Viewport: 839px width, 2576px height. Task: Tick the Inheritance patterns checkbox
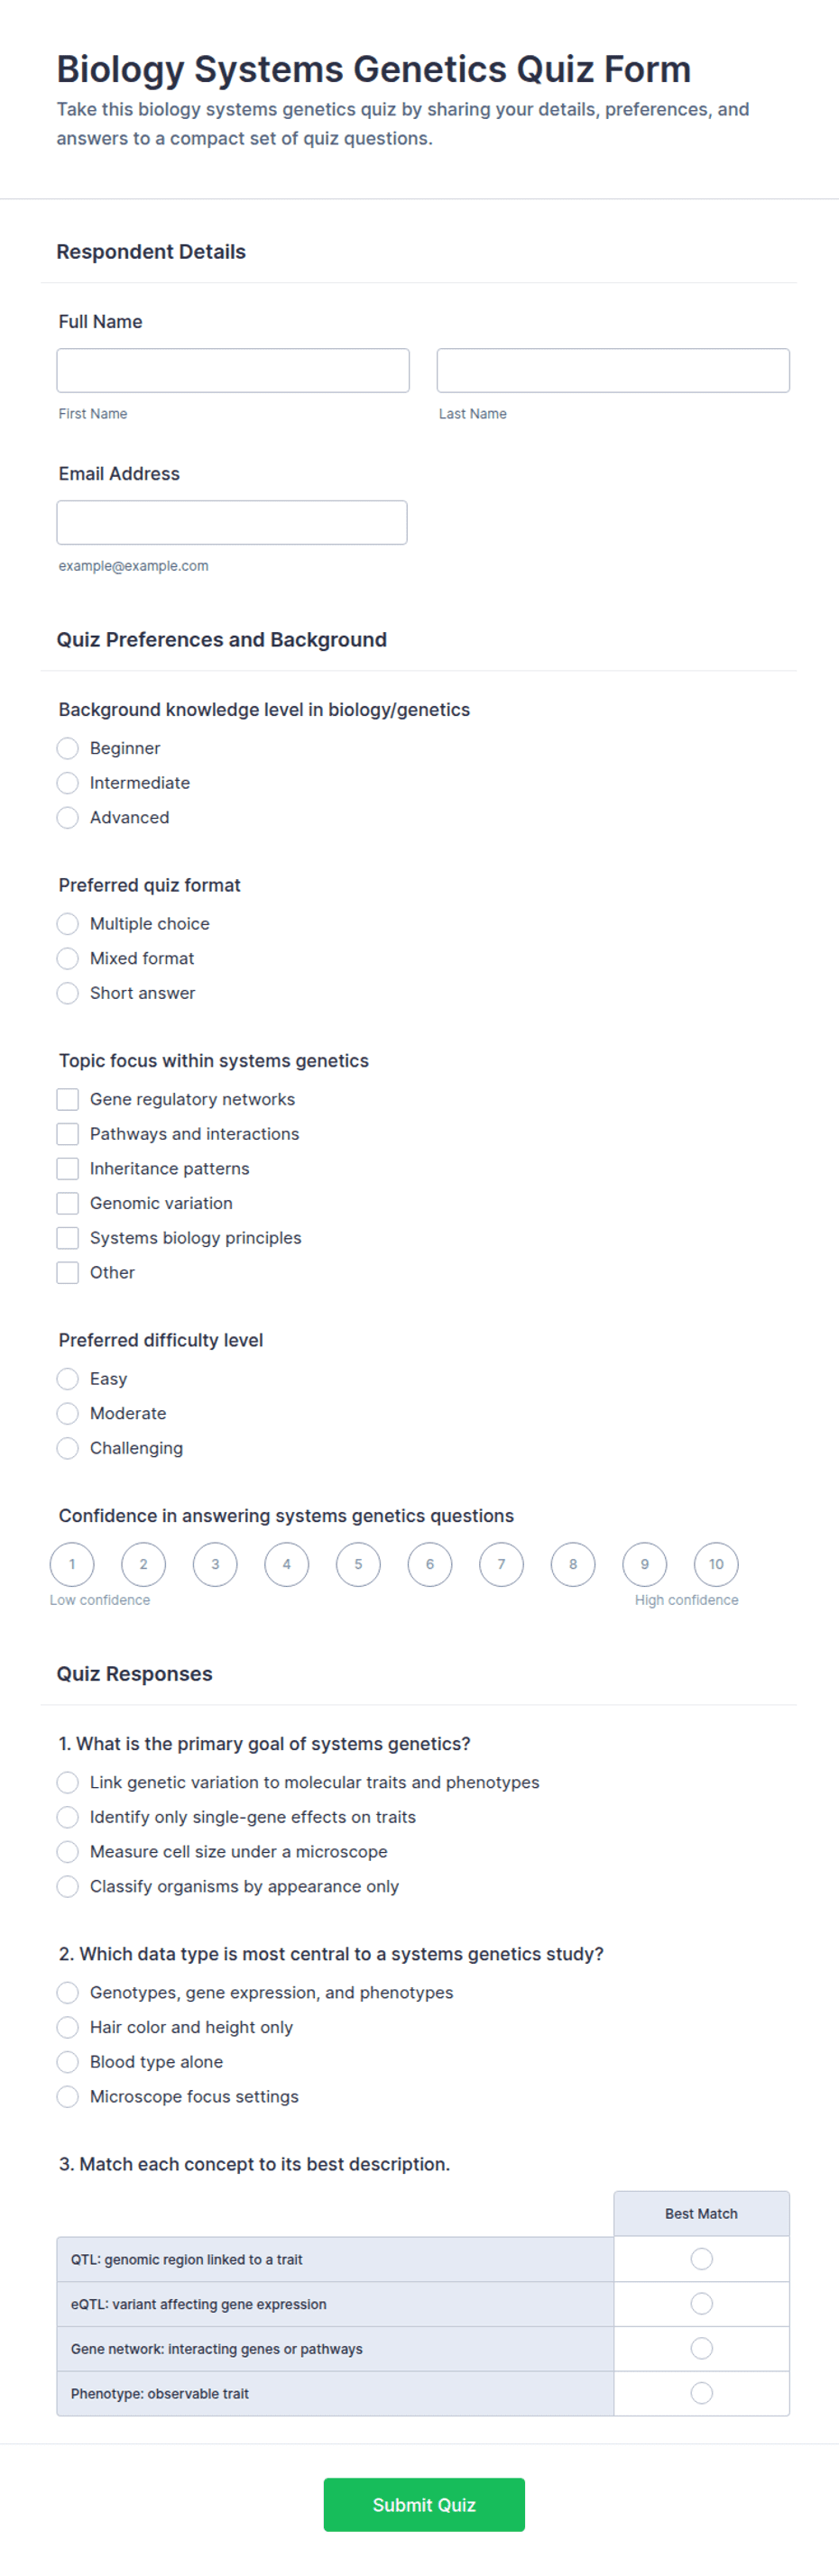point(68,1168)
